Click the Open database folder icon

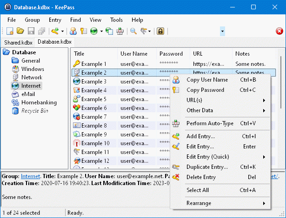tap(20, 31)
